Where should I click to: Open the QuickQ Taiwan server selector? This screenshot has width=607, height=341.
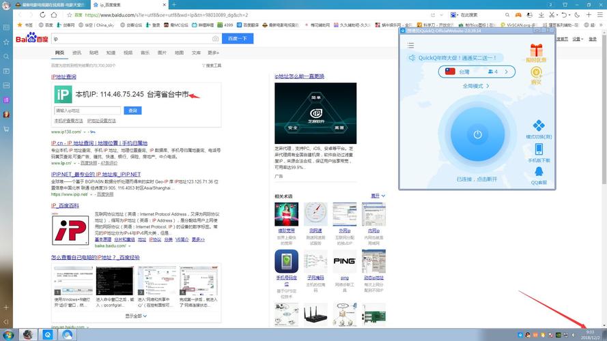point(477,72)
